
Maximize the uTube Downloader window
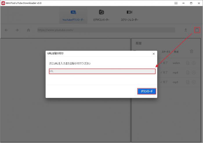pos(191,3)
